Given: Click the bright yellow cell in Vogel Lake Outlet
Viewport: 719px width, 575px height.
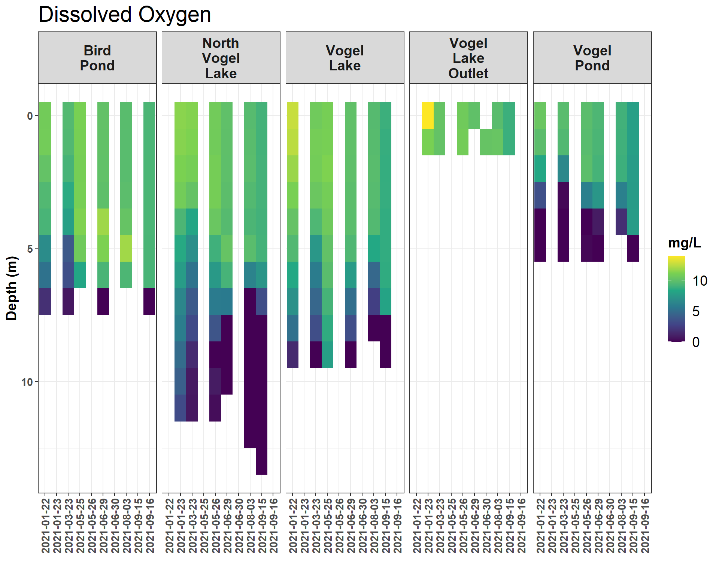Looking at the screenshot, I should click(428, 115).
